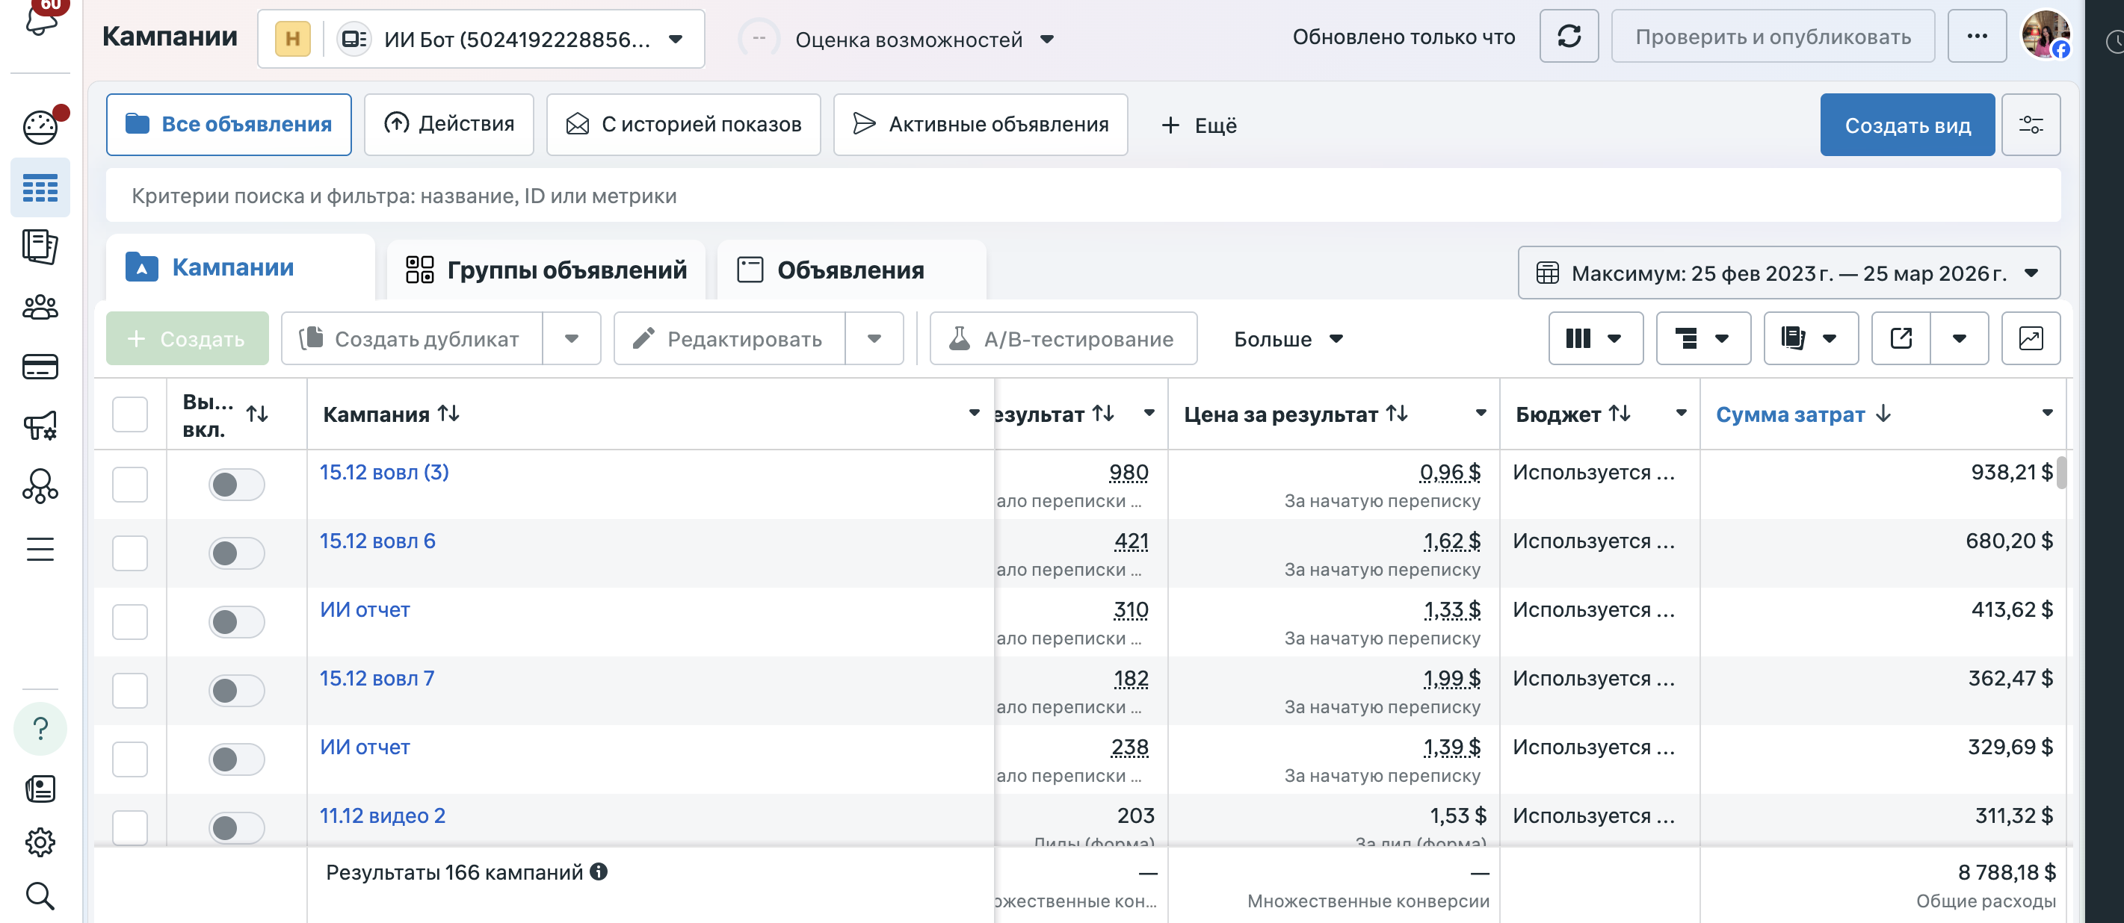The image size is (2124, 923).
Task: Sort by Бюджет column arrows
Action: coord(1620,413)
